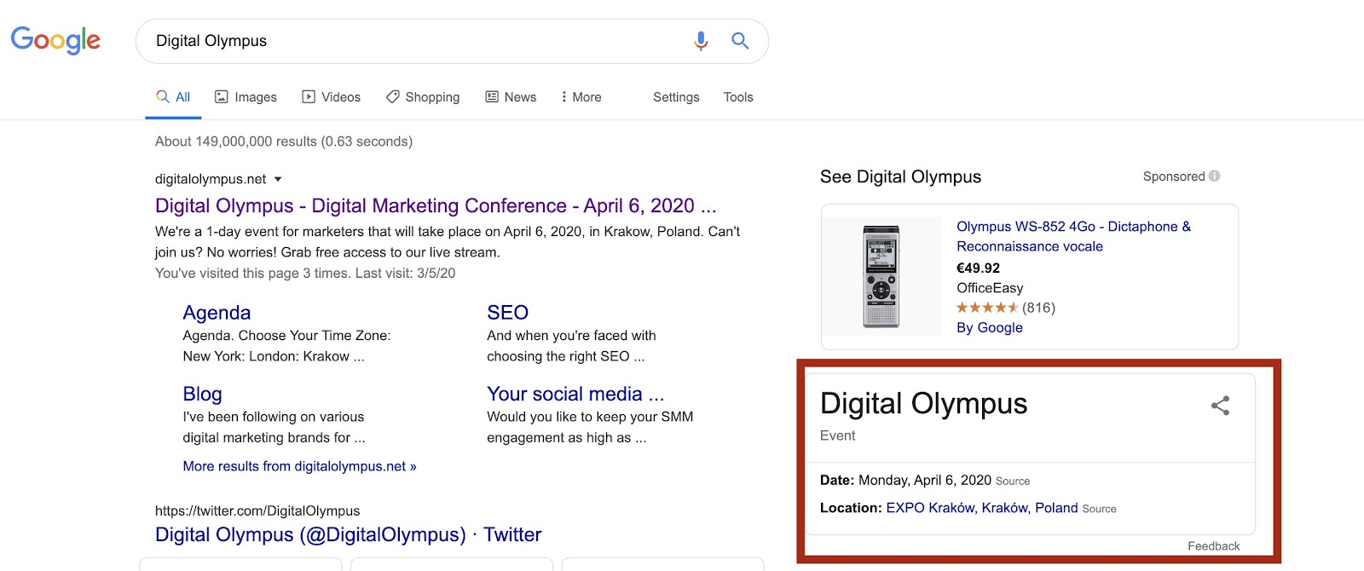Go to the News tab

pyautogui.click(x=511, y=97)
